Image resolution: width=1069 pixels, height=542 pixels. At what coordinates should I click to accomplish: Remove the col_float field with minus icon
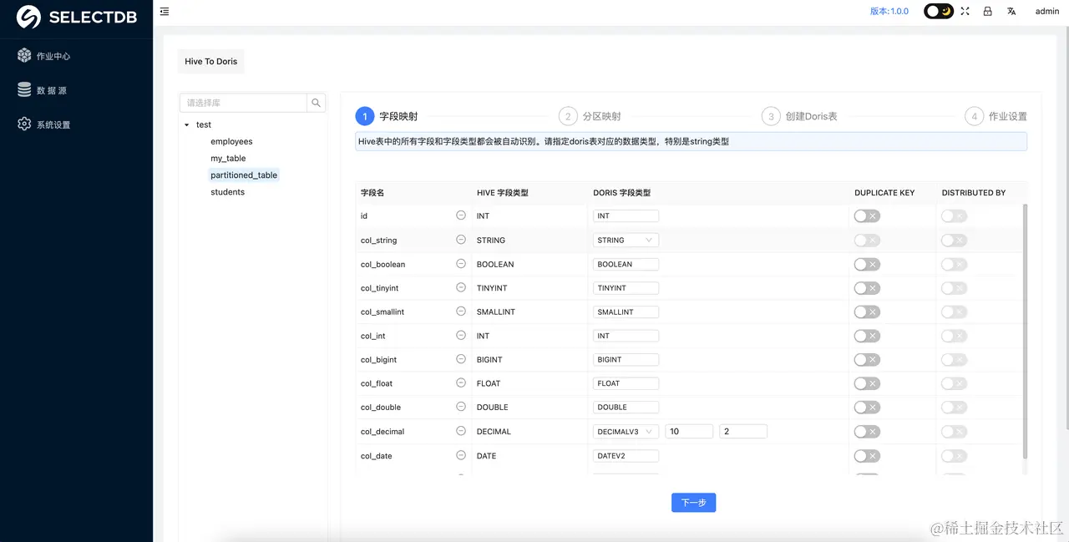[x=461, y=382]
